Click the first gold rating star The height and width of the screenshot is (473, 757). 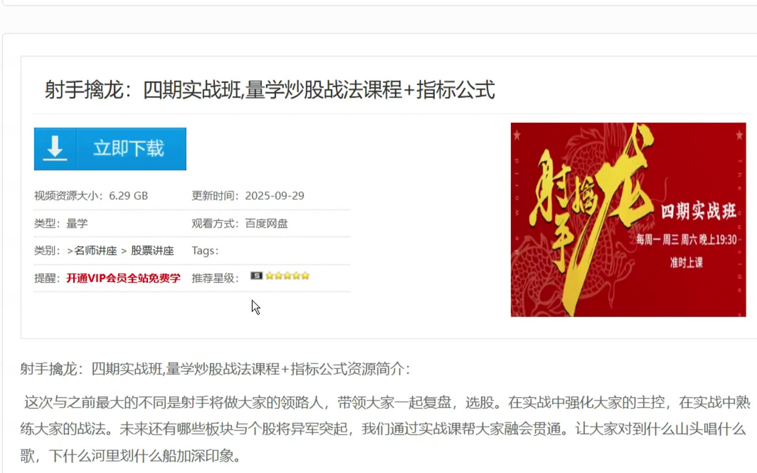pos(269,276)
